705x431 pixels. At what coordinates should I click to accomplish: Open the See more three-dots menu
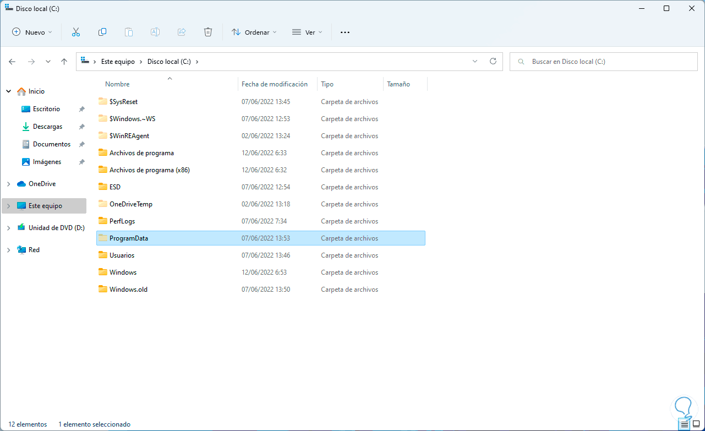tap(345, 32)
